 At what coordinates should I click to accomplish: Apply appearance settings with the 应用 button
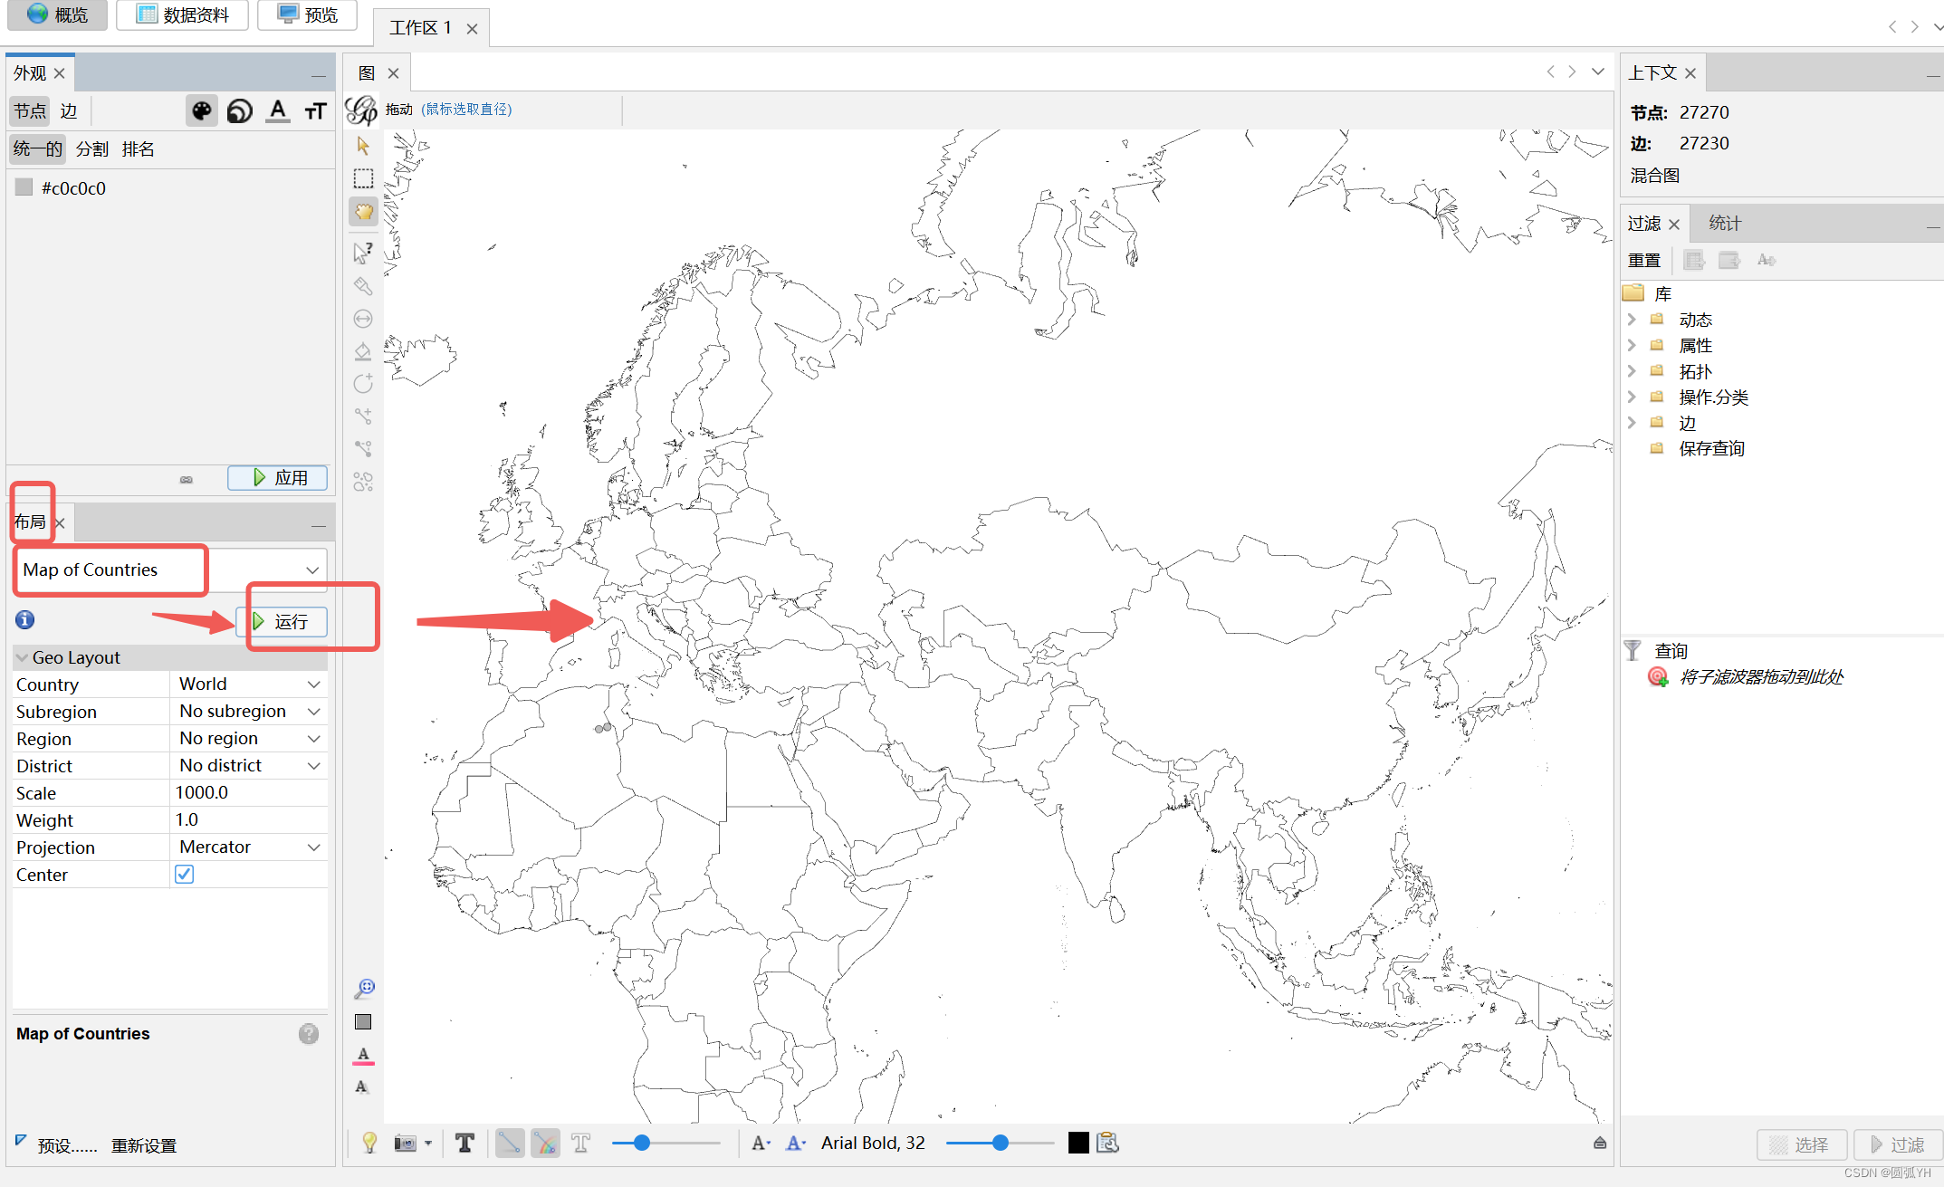click(277, 477)
